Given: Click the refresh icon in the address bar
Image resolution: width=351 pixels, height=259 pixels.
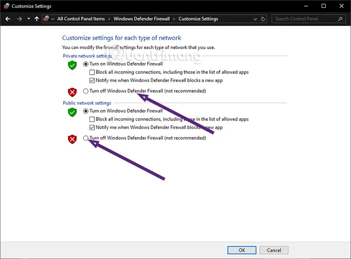Looking at the screenshot, I should tap(263, 18).
